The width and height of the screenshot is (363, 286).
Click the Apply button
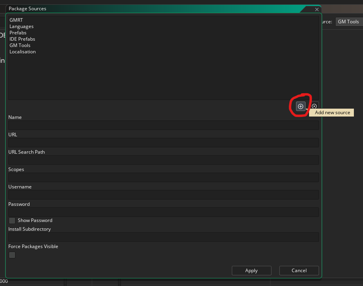251,271
